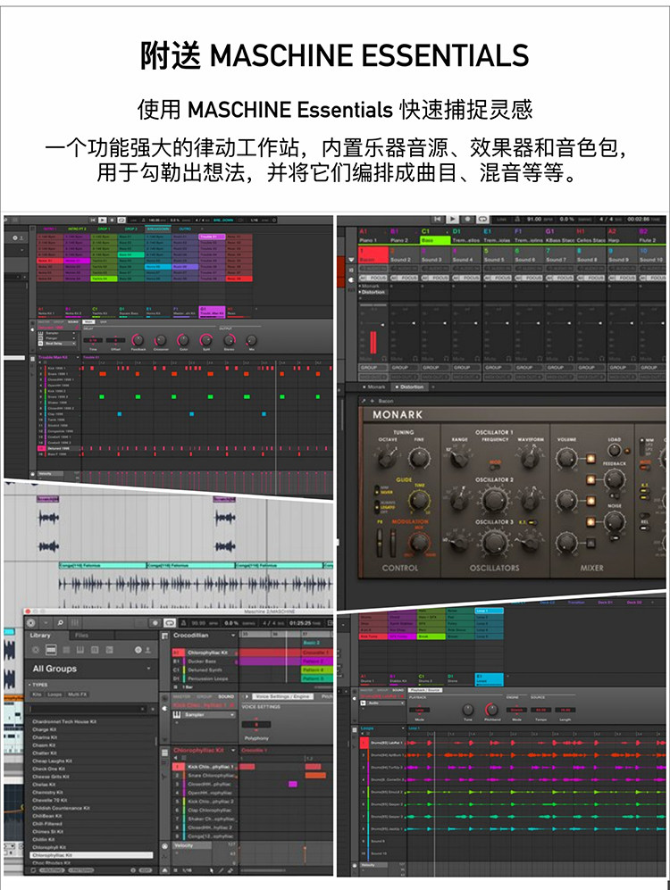This screenshot has width=670, height=890.
Task: Open the Crocodillian project dropdown arrow
Action: tap(233, 636)
